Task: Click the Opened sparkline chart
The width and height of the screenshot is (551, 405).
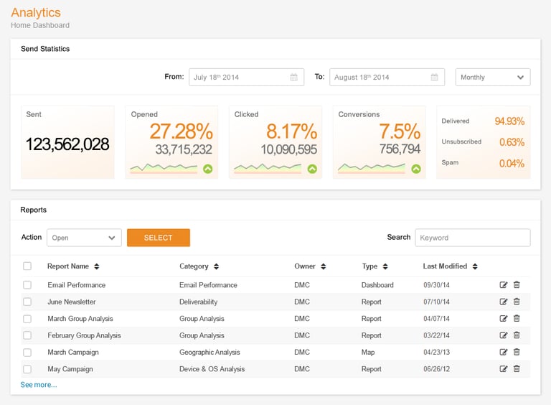Action: pos(164,169)
